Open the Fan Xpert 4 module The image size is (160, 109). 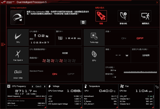(18, 55)
